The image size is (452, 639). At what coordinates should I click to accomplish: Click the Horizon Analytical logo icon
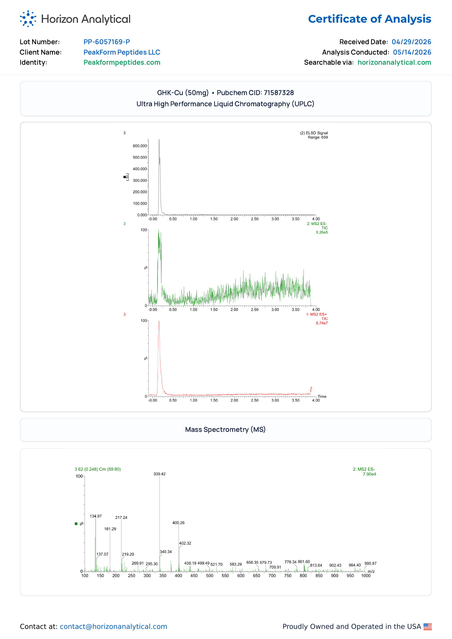click(x=28, y=19)
